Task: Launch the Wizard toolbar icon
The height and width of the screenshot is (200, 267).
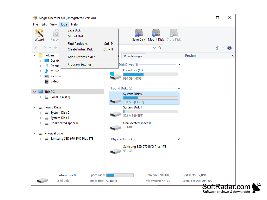Action: [x=39, y=35]
